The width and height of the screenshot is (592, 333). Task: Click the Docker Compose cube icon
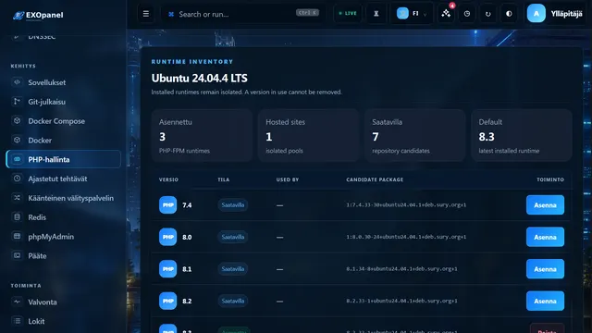(x=17, y=120)
